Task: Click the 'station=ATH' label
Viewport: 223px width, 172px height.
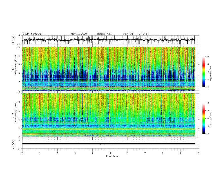Action: click(104, 34)
